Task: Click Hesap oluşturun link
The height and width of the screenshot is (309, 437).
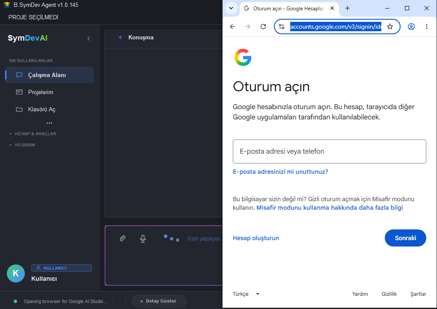Action: click(256, 238)
